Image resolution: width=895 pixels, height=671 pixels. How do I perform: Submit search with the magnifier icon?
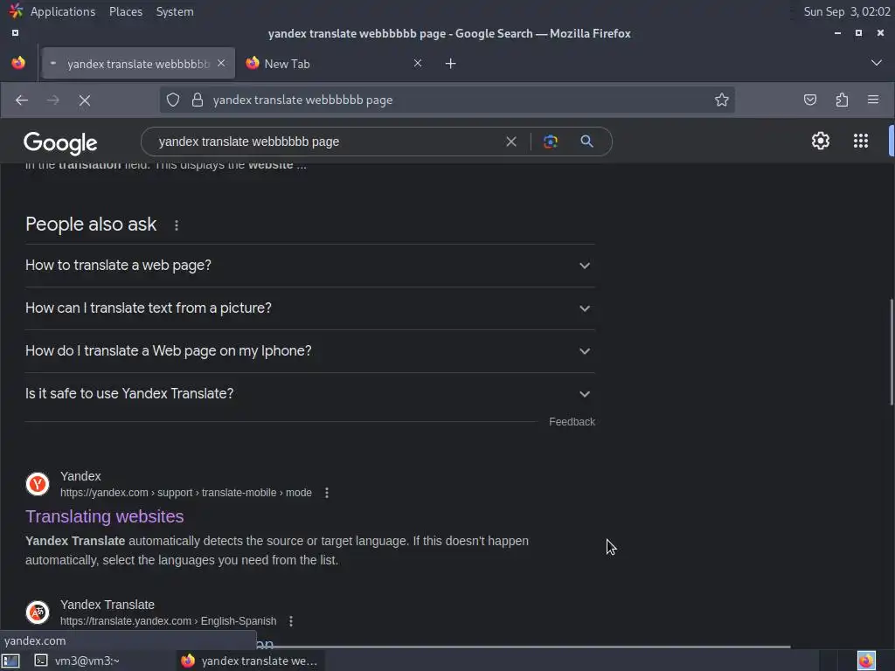(586, 142)
